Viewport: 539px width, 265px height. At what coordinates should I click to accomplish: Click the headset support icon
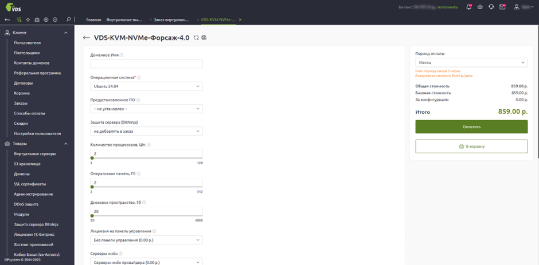(491, 7)
